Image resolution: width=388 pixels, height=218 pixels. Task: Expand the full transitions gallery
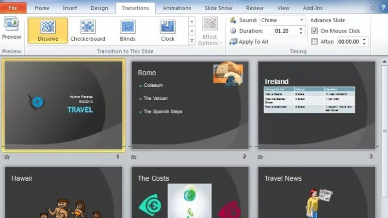pos(192,41)
